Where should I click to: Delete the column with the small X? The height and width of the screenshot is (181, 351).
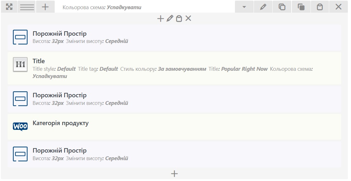[x=188, y=18]
